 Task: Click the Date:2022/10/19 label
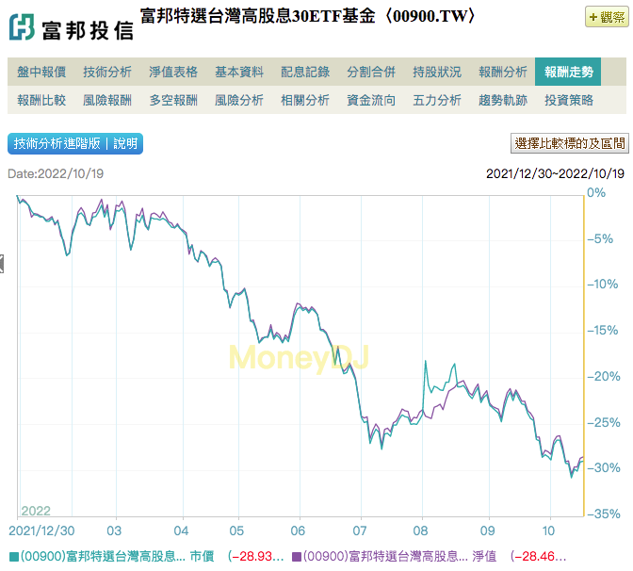click(56, 173)
